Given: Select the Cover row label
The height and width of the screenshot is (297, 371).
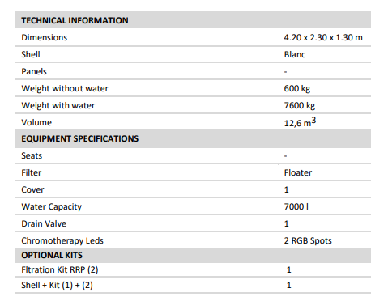Looking at the screenshot, I should [x=32, y=189].
